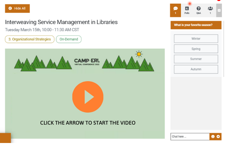Screen dimensions: 226x150
Task: Click the red notification dot above Polls
Action: 190,4
